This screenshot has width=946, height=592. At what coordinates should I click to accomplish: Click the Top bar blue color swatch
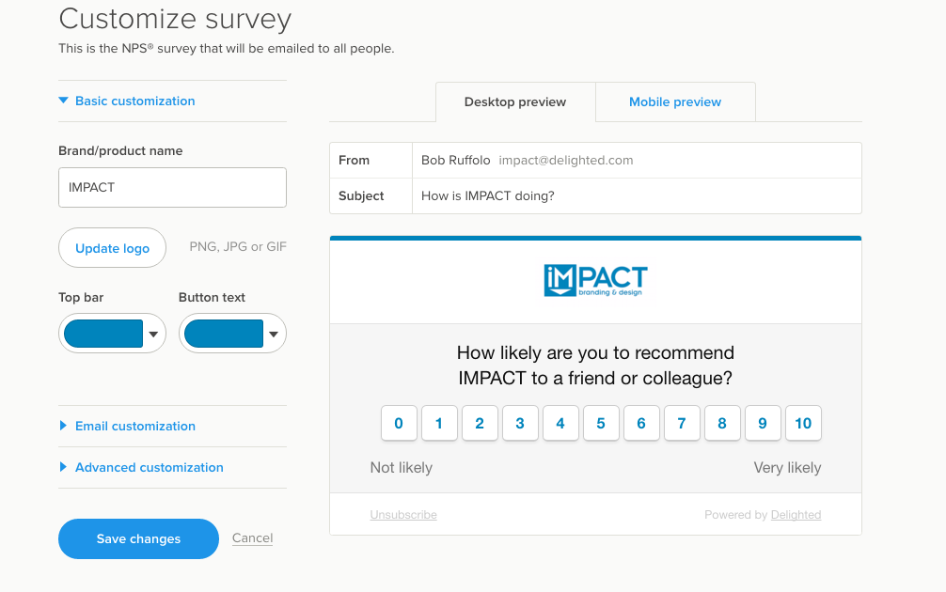103,334
